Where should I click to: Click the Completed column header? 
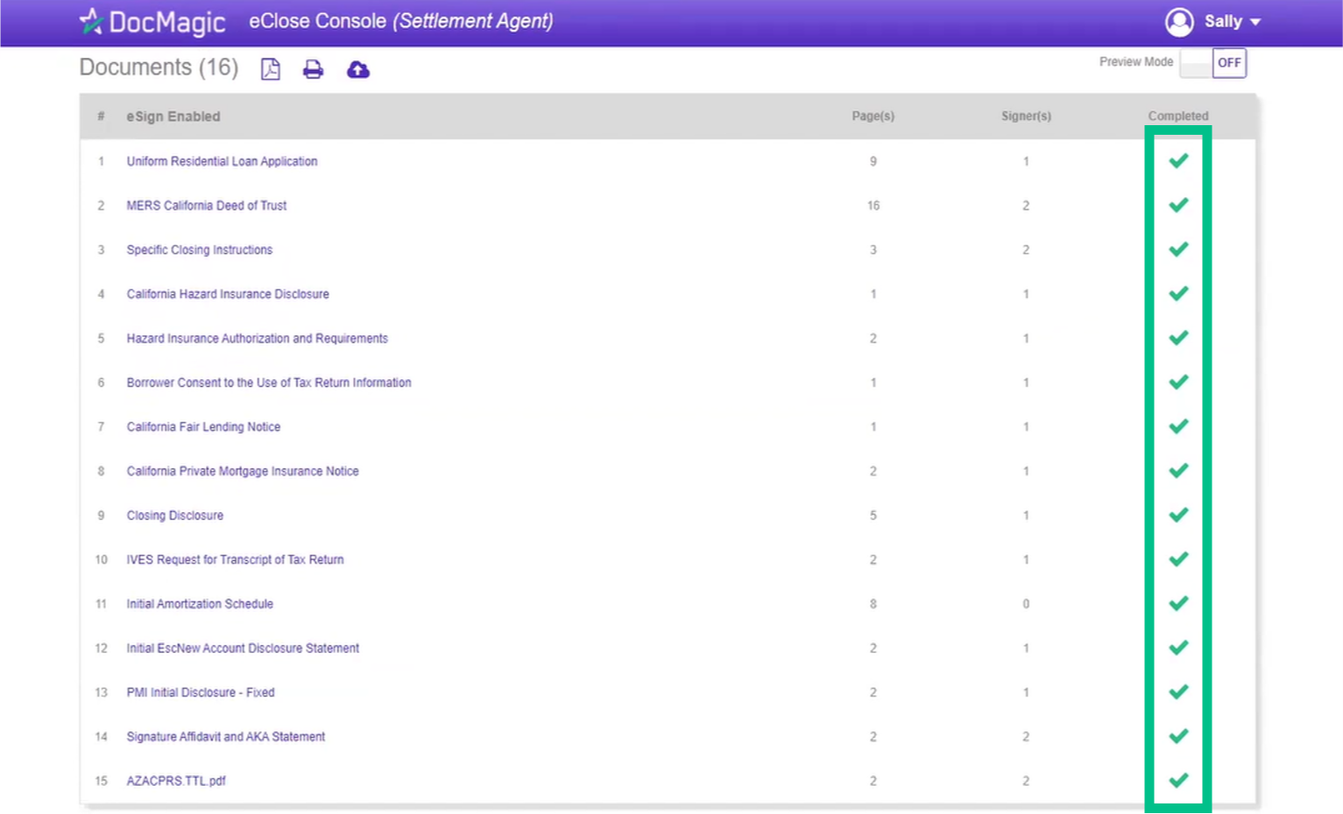[x=1177, y=116]
